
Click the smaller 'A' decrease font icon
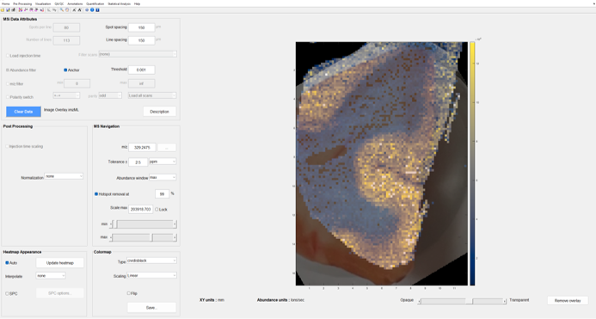click(x=74, y=9)
